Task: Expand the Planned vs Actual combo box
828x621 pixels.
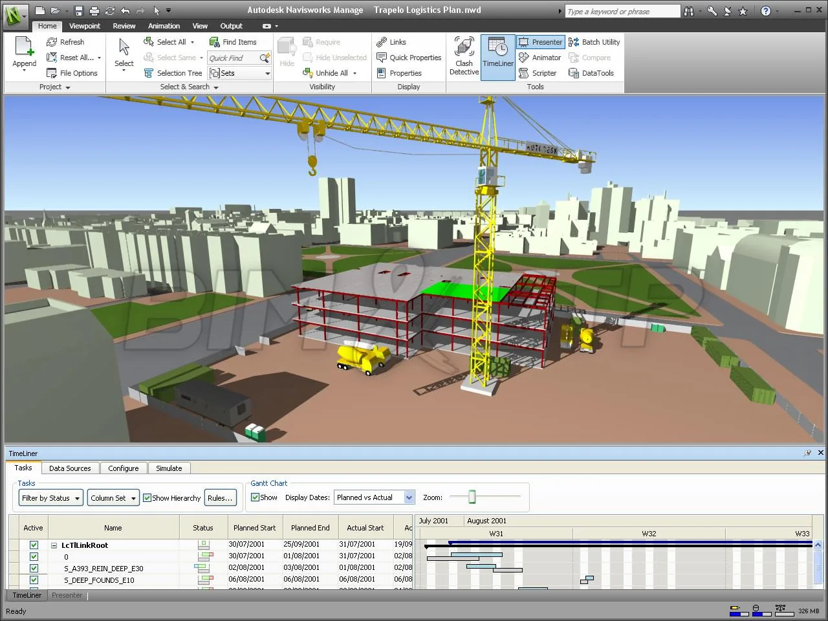Action: (409, 497)
